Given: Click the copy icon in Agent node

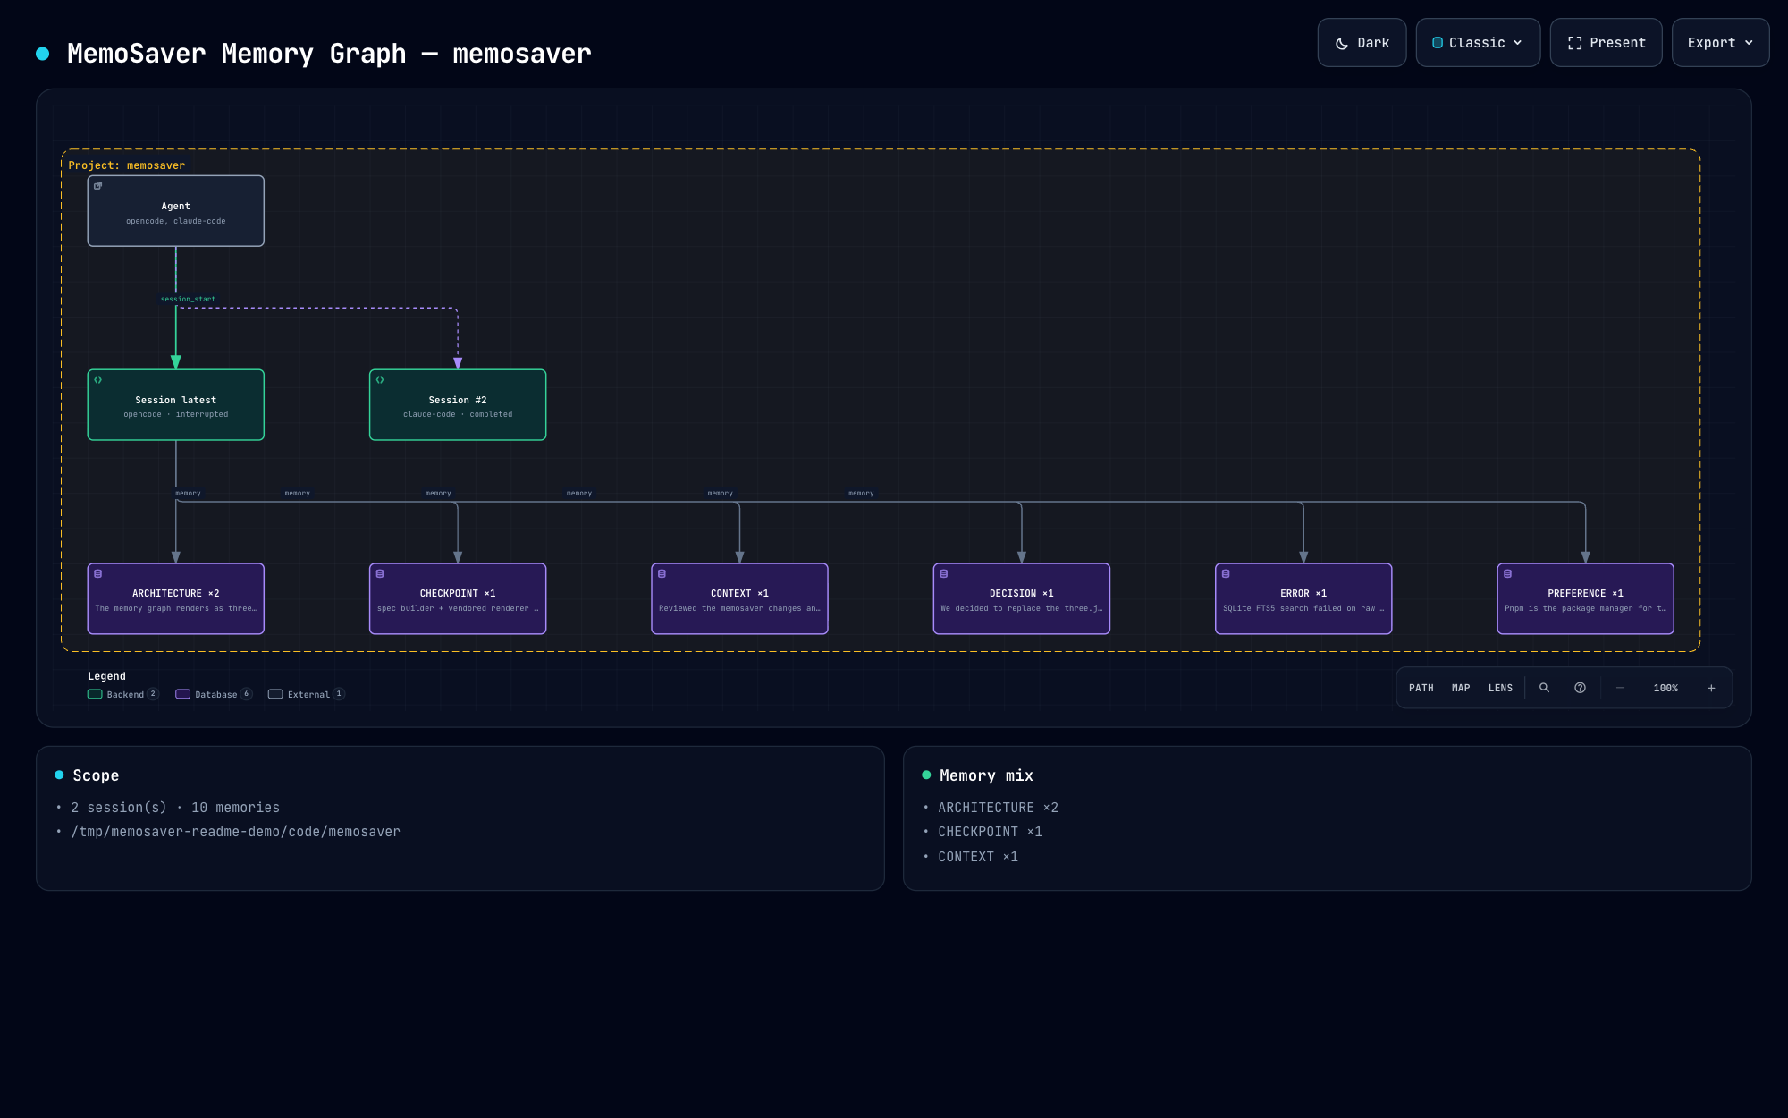Looking at the screenshot, I should point(98,186).
